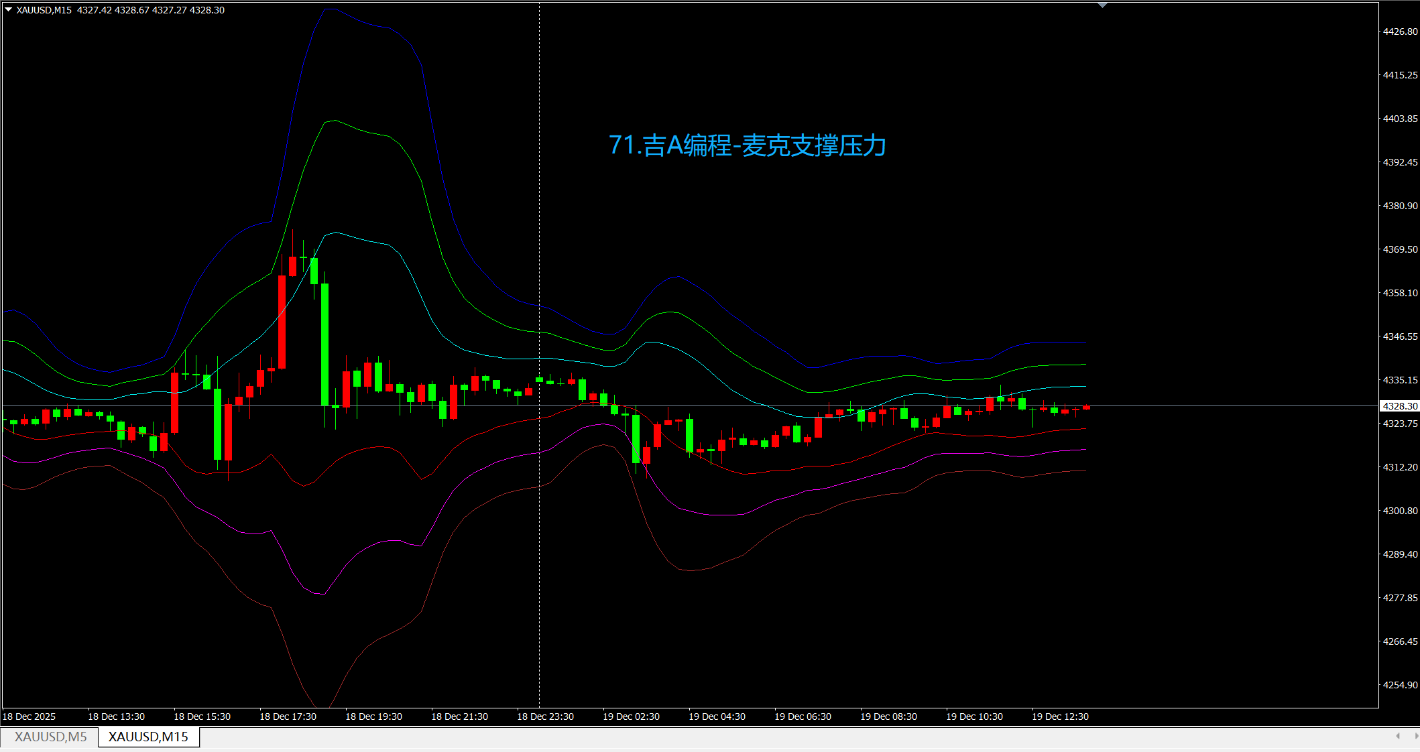This screenshot has width=1420, height=752.
Task: Click the 4277.85 price scale label
Action: tap(1400, 598)
